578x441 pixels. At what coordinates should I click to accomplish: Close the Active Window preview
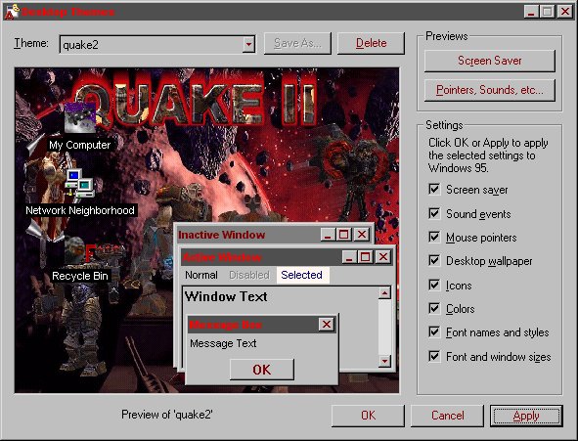coord(383,257)
